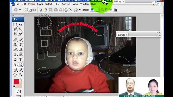This screenshot has height=97, width=173.
Task: Open the View menu
Action: point(75,4)
